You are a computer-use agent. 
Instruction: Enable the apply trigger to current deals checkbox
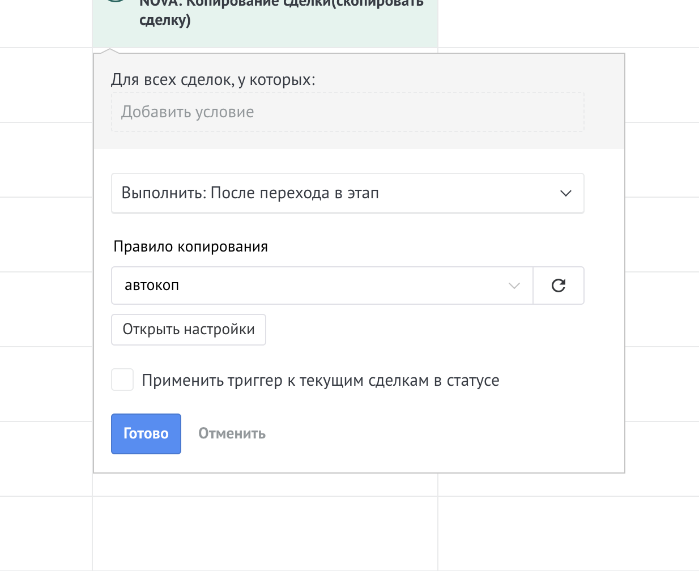point(122,380)
